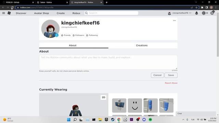This screenshot has width=219, height=123.
Task: View the Followers count link
Action: pyautogui.click(x=78, y=35)
